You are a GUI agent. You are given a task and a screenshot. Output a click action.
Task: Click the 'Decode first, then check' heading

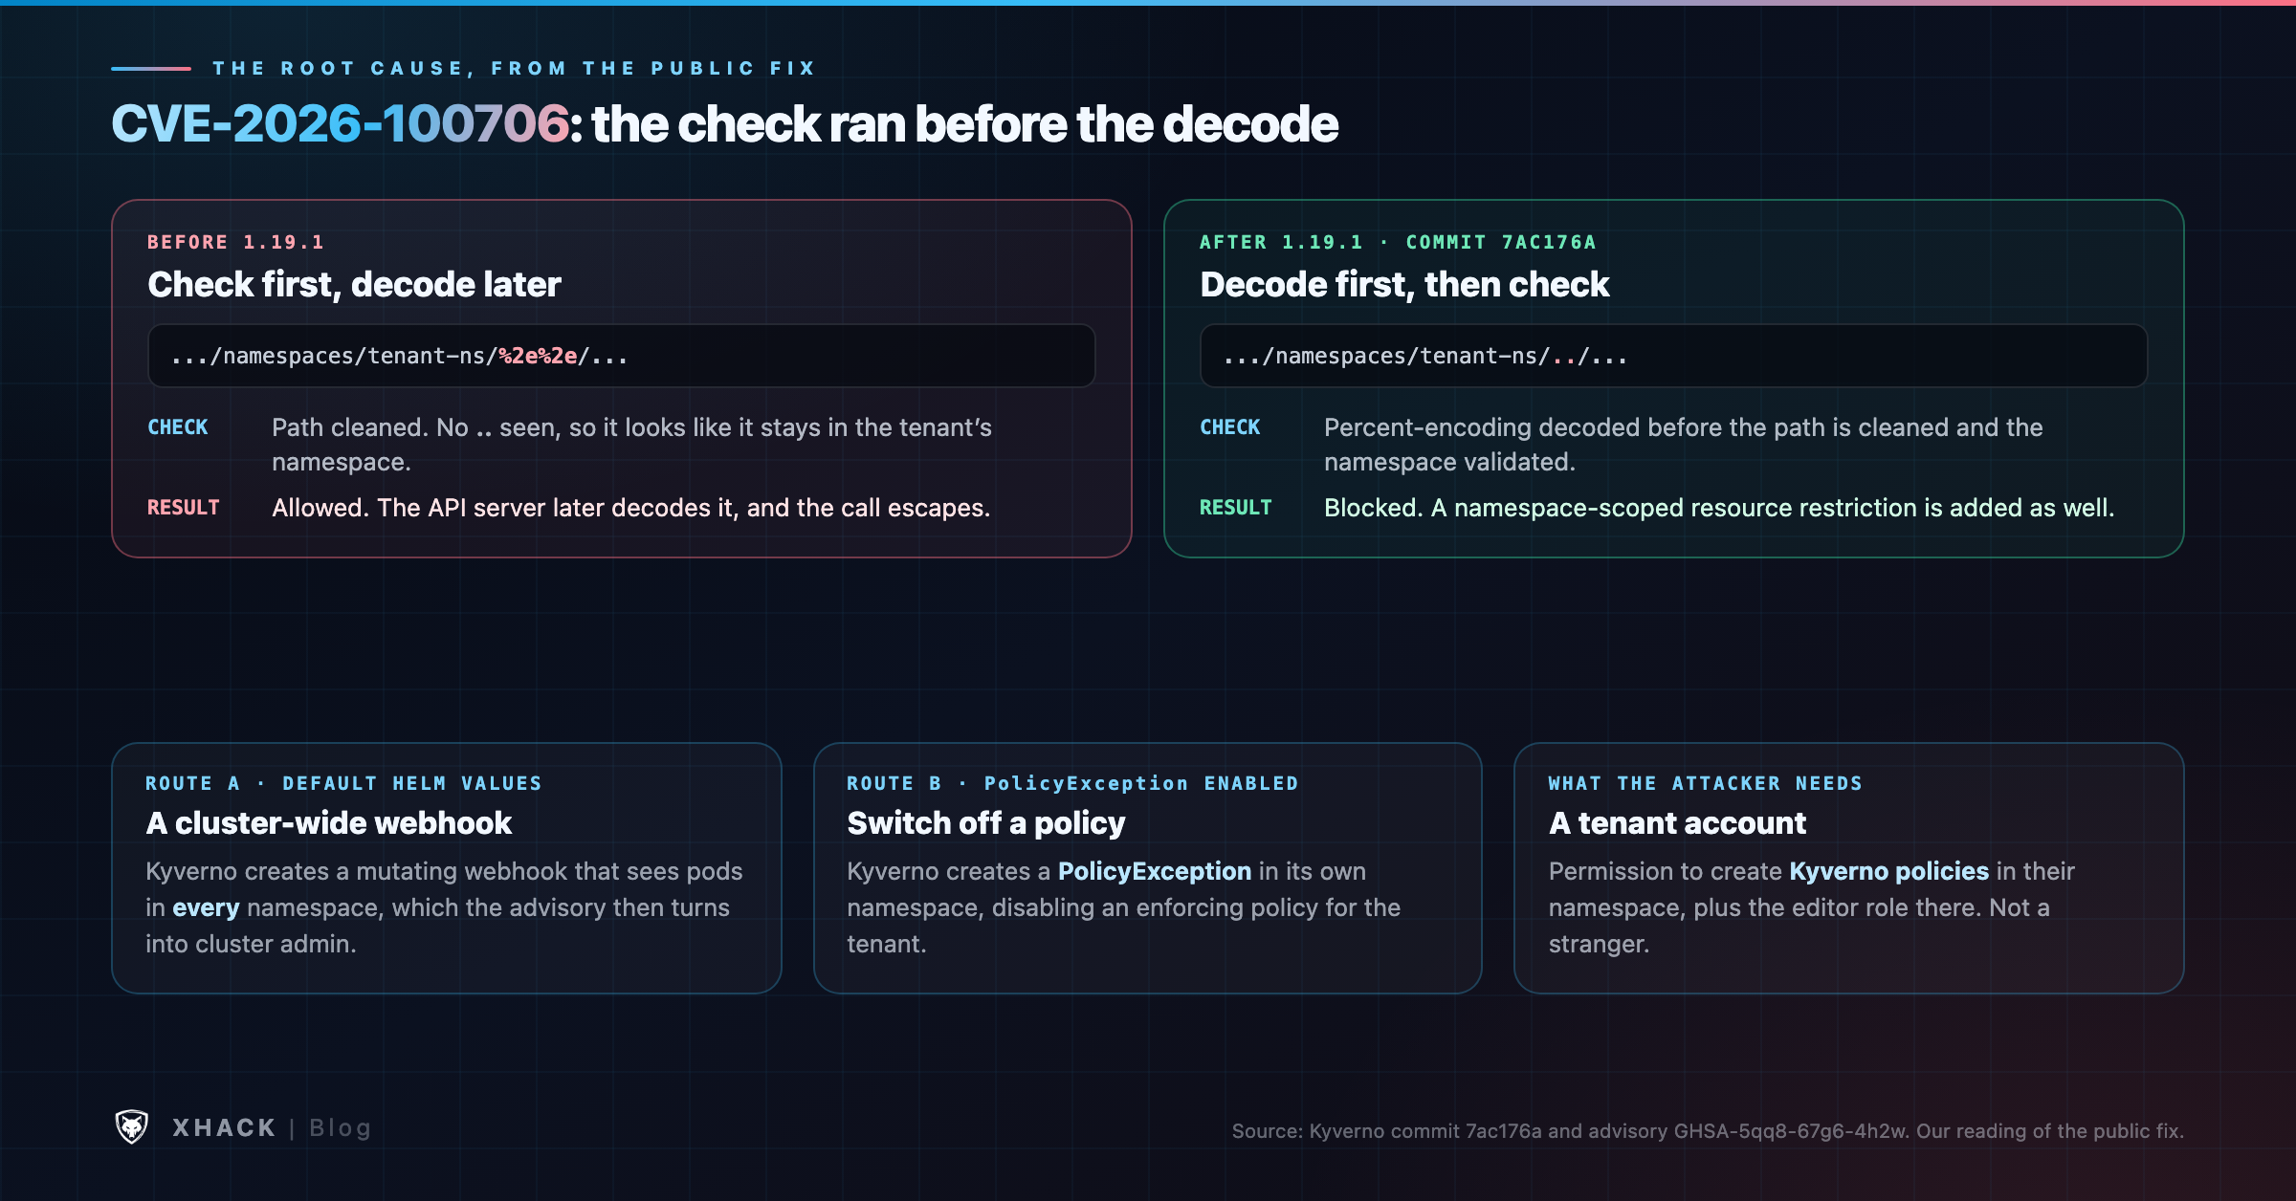[x=1404, y=284]
